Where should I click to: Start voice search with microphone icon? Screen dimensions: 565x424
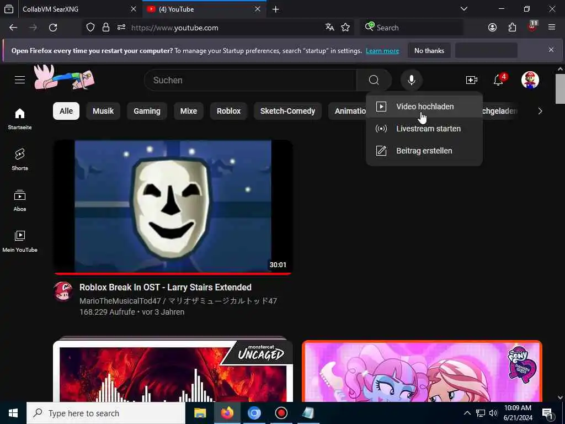tap(411, 80)
